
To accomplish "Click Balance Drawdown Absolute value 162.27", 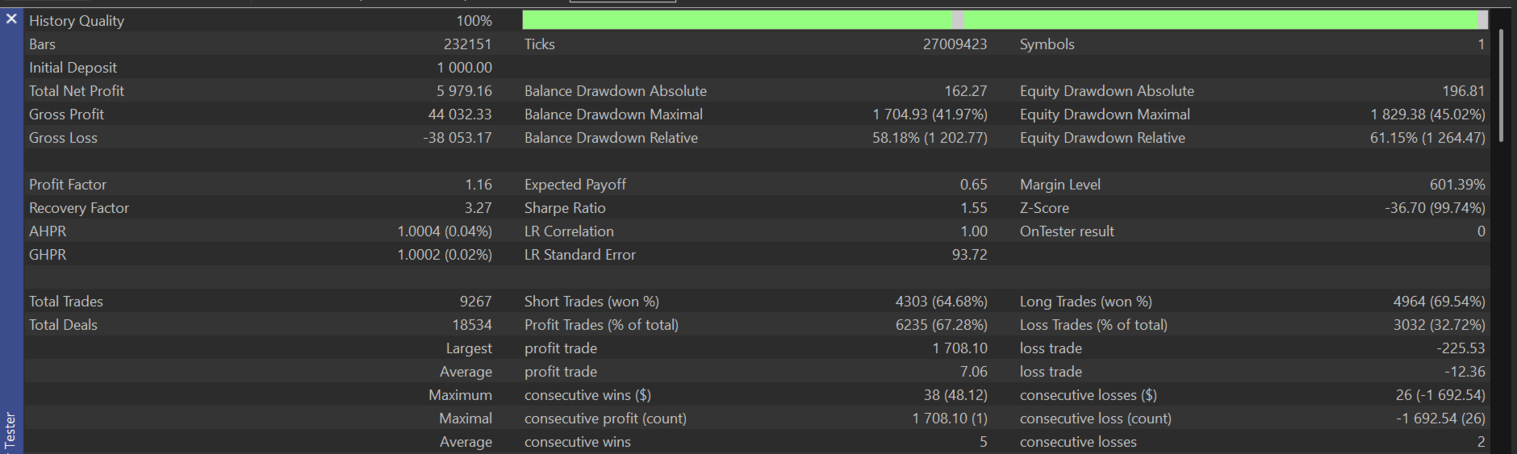I will point(966,91).
